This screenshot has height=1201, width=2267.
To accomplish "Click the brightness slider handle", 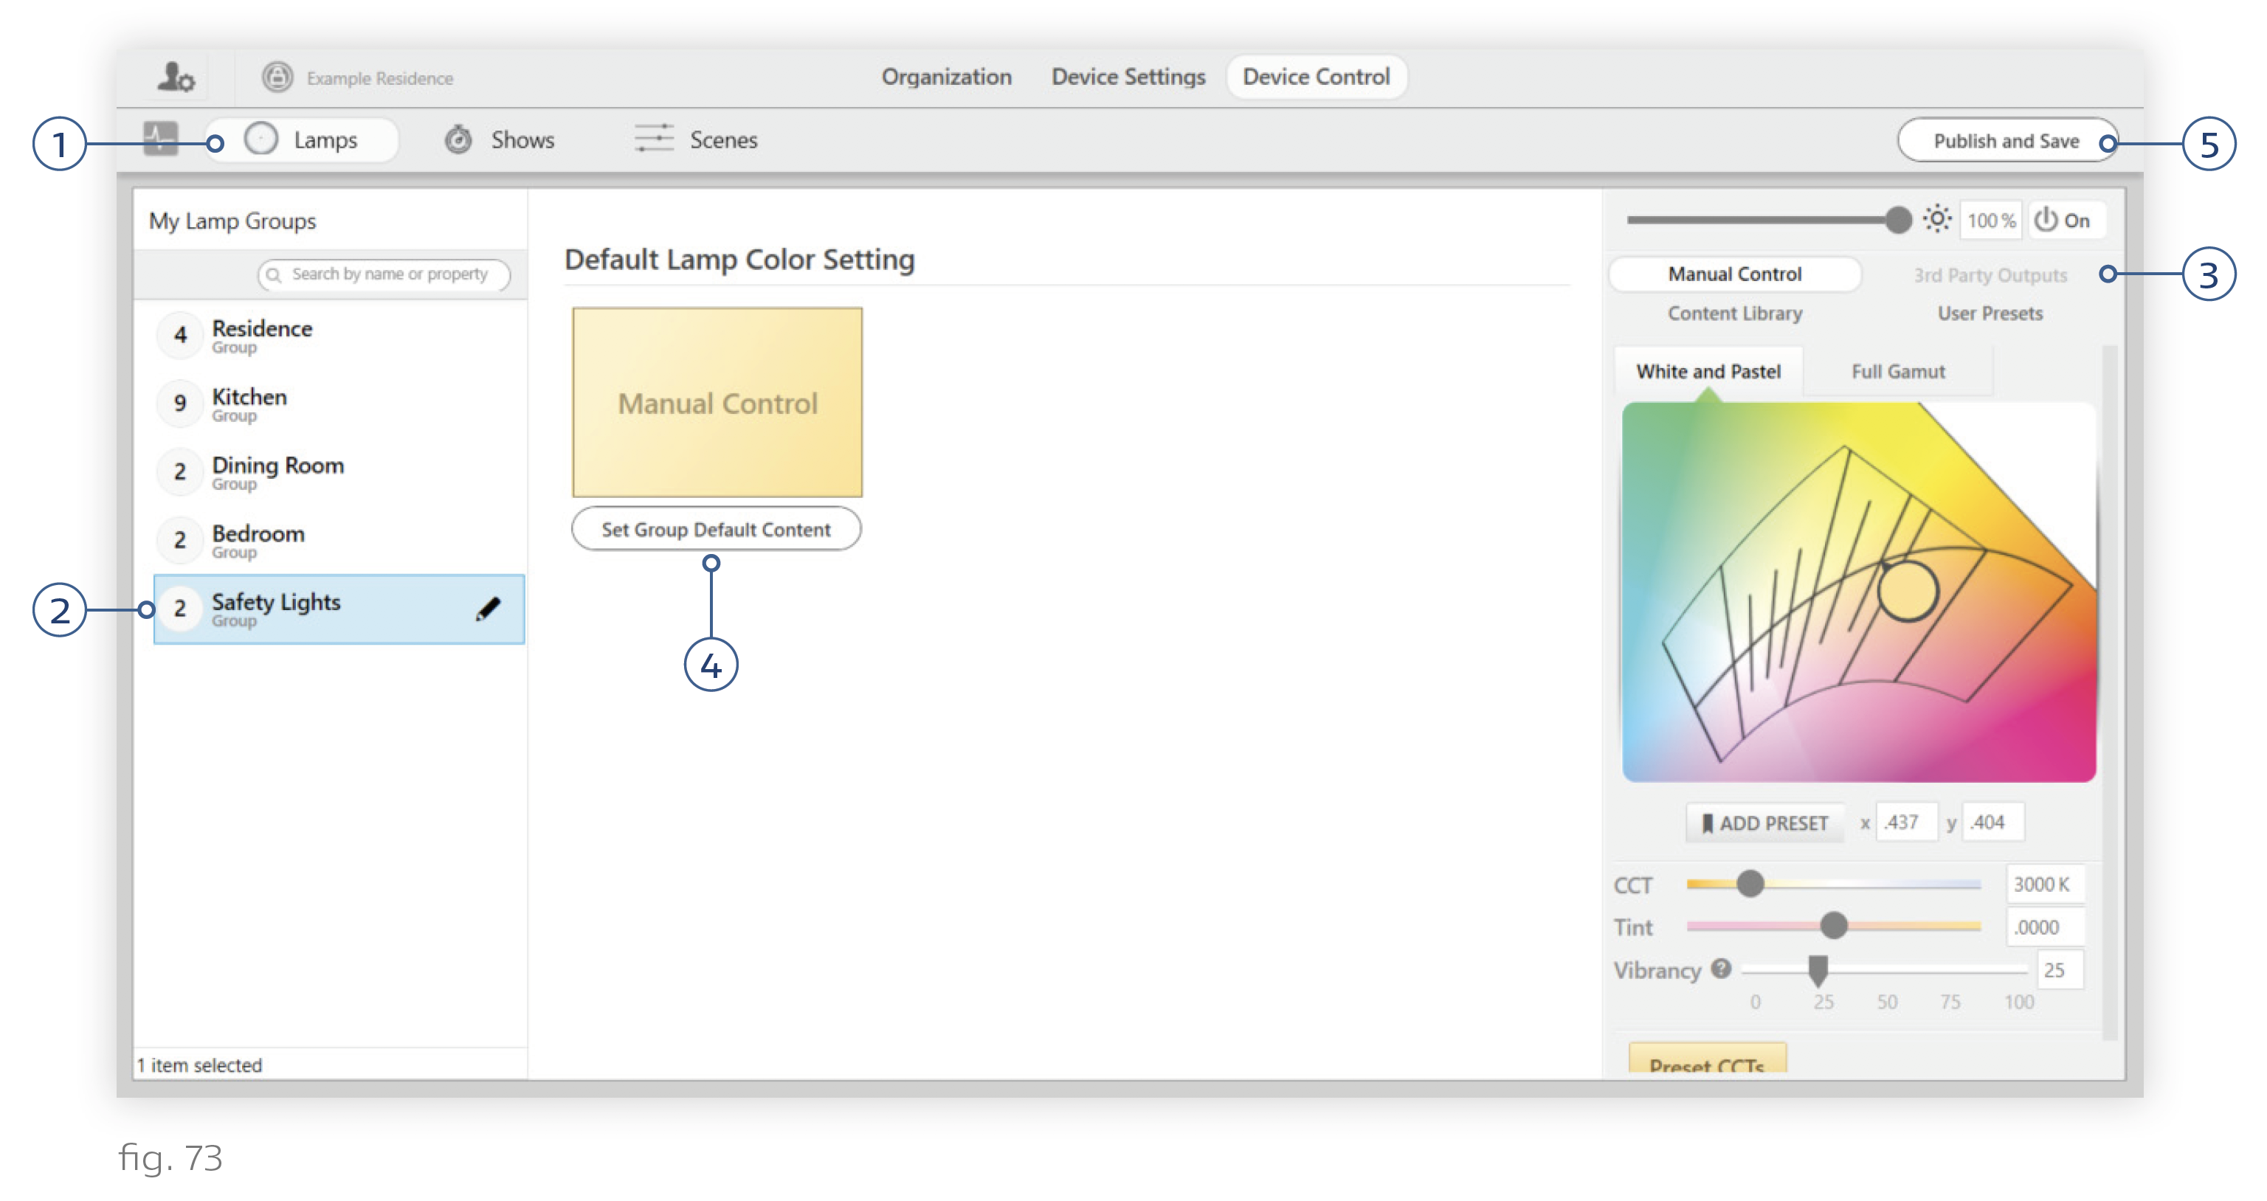I will [1898, 219].
